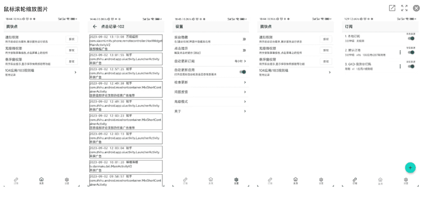424x205 pixels.
Task: Disable the 自动更新应用 switch
Action: click(x=243, y=72)
